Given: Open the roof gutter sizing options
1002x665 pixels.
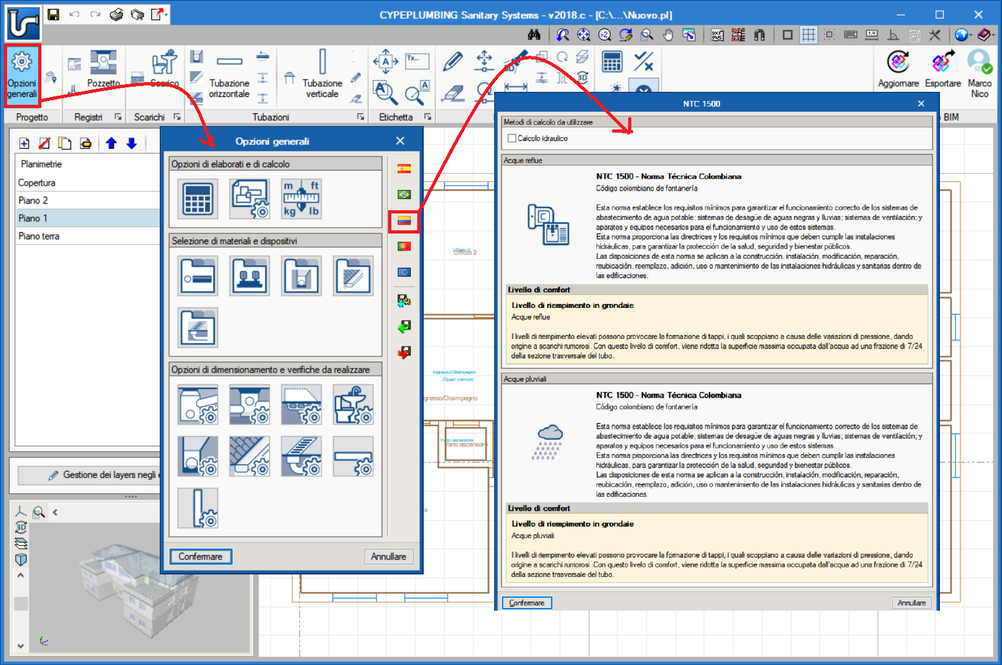Looking at the screenshot, I should [250, 456].
